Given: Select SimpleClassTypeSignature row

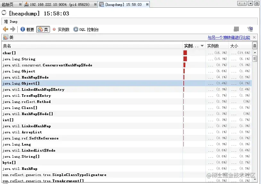Looking at the screenshot, I should click(127, 175).
